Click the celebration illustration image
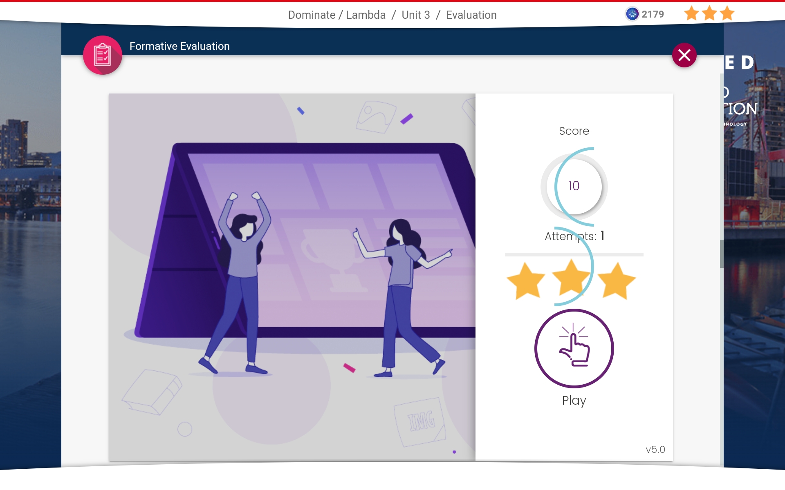 (x=292, y=277)
